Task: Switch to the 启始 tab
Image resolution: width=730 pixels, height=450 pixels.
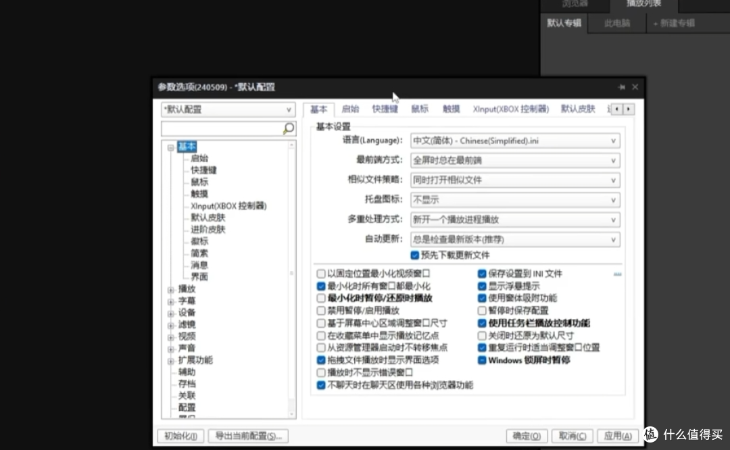Action: [x=350, y=109]
